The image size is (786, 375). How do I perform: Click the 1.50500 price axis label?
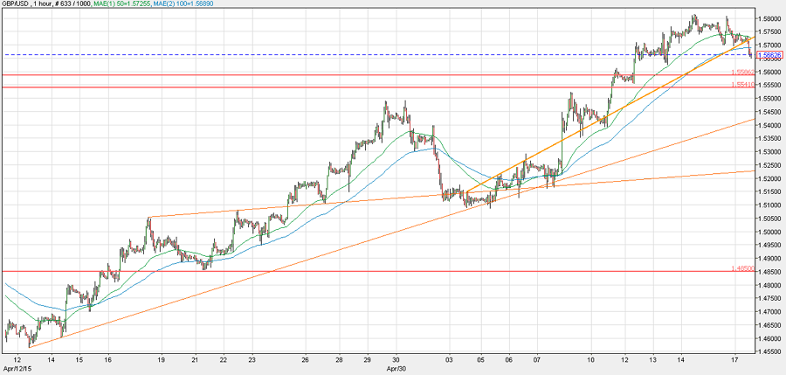pos(770,219)
